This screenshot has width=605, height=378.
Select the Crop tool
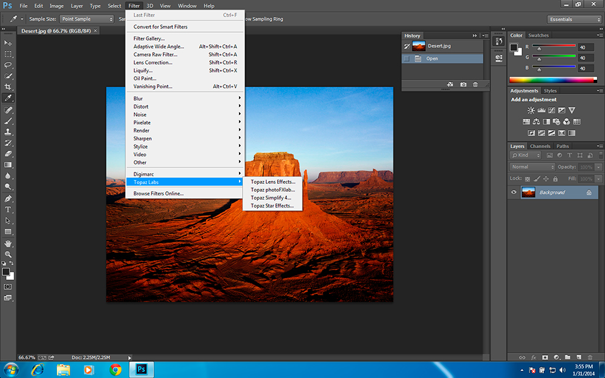click(8, 87)
